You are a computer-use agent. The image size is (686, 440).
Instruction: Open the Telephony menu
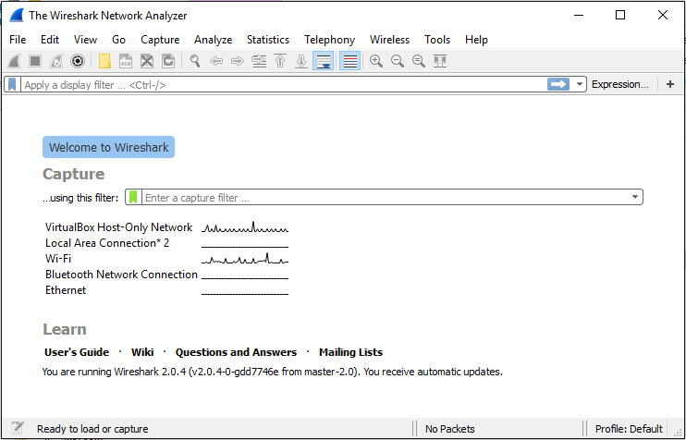(x=330, y=40)
